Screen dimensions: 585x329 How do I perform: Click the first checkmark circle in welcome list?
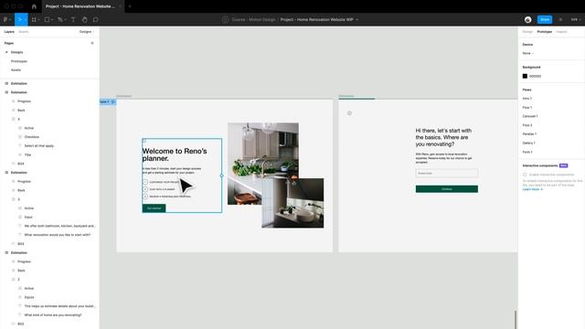[x=145, y=182]
